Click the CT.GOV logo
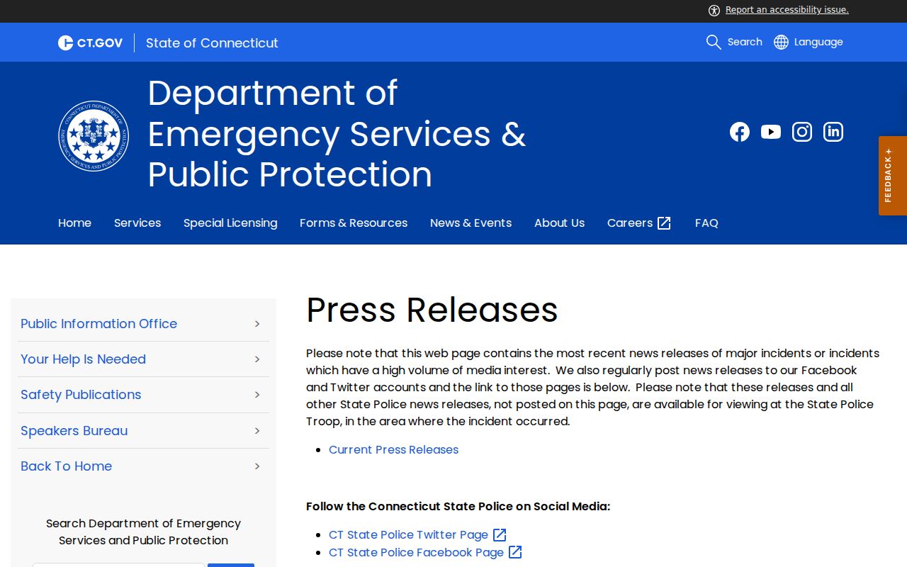907x567 pixels. point(90,43)
